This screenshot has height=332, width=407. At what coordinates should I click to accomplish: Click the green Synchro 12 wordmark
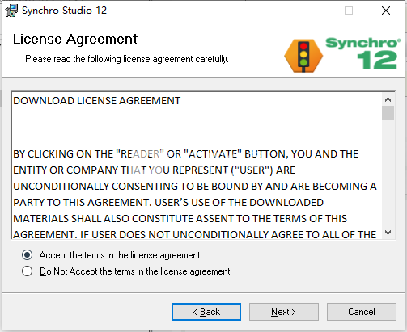coord(362,53)
